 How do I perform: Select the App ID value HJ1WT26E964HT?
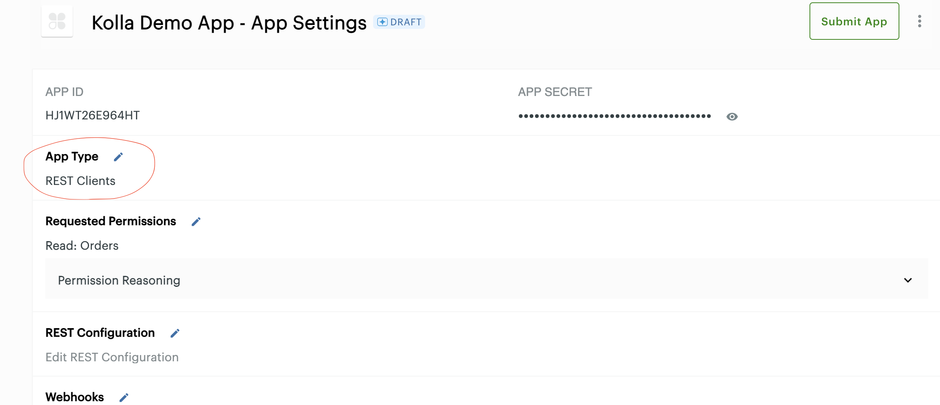coord(93,115)
